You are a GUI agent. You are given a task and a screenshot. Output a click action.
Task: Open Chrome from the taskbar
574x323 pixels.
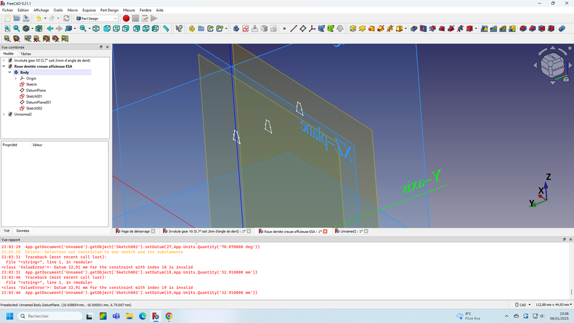coord(169,316)
